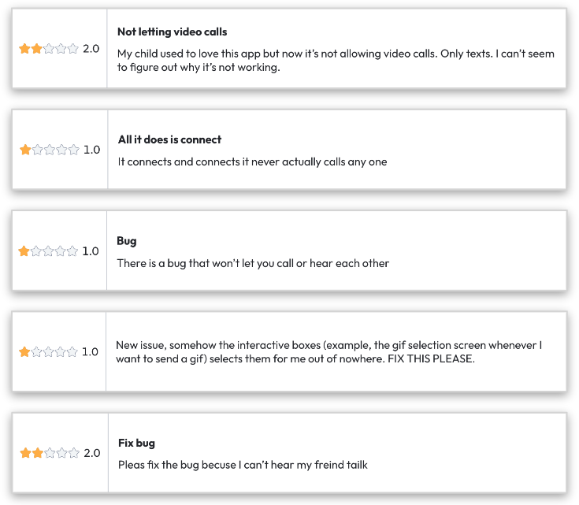This screenshot has width=579, height=505.
Task: Click the 1.0 score beside 'All it does is connect'
Action: tap(91, 150)
